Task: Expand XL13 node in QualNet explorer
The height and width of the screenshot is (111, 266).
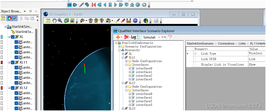Action: pos(123,109)
